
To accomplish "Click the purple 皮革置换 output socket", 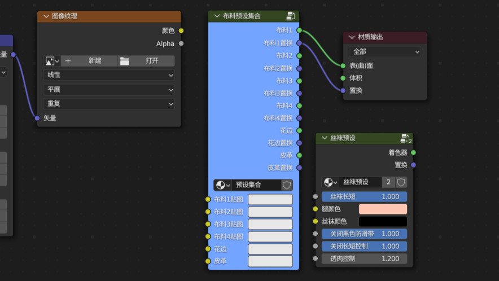I will 299,168.
